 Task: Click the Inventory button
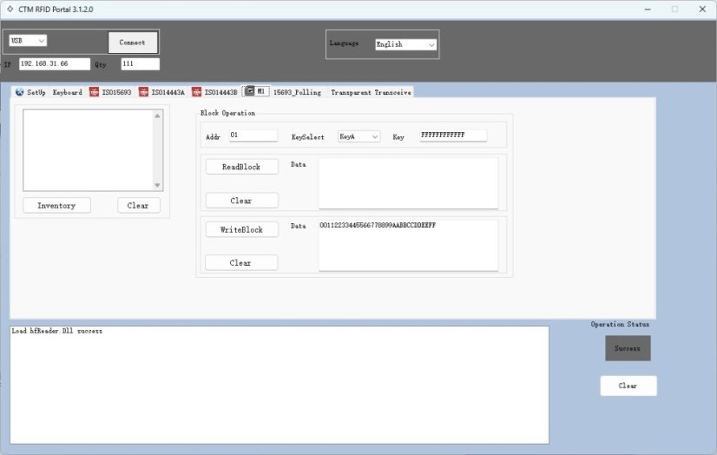(56, 206)
